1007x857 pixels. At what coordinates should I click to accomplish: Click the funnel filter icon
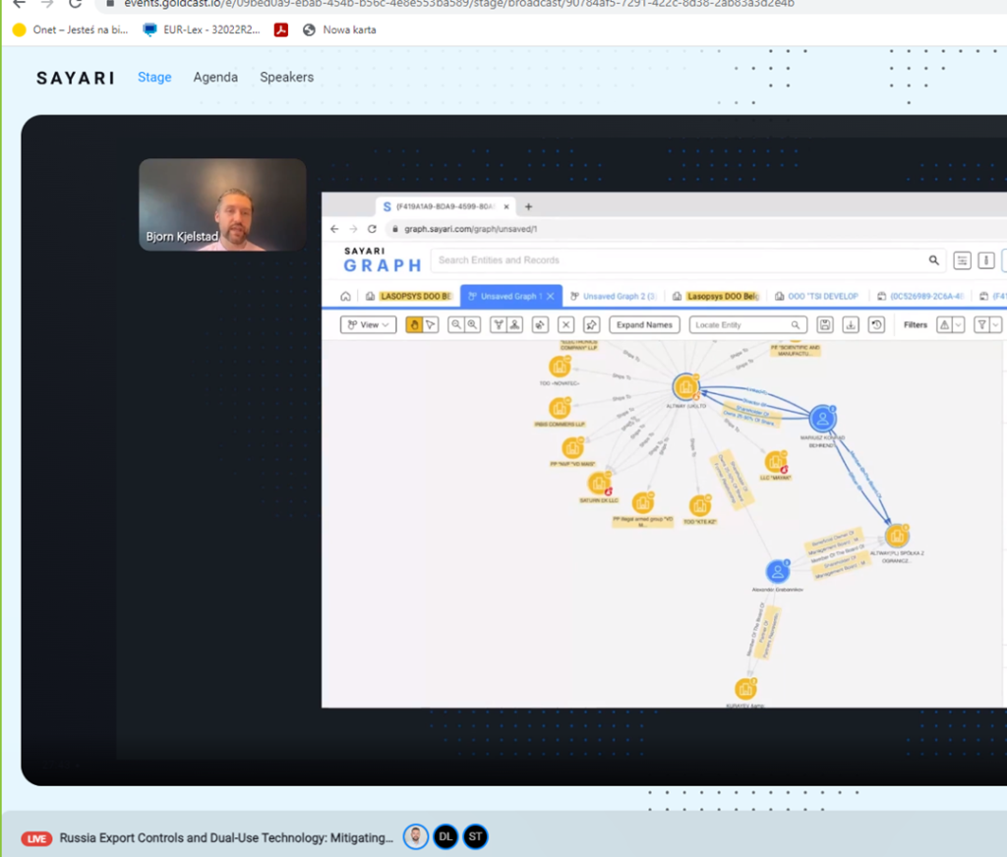pyautogui.click(x=982, y=325)
